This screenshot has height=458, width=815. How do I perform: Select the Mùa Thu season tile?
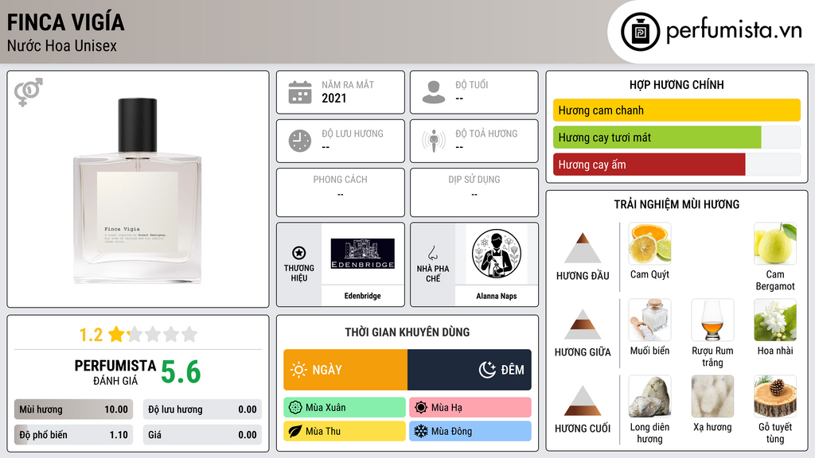click(x=345, y=431)
